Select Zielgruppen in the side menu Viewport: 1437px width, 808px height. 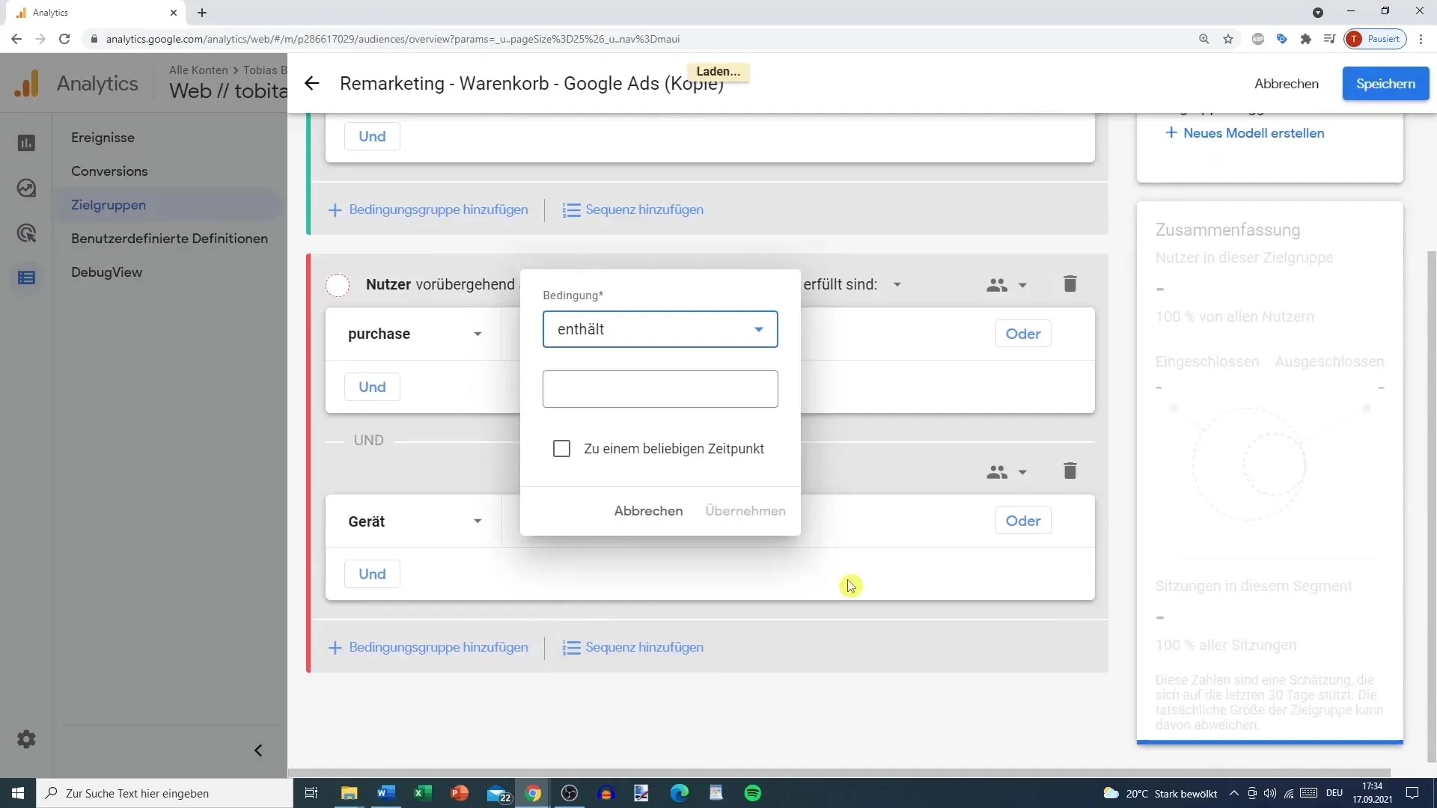click(x=109, y=205)
